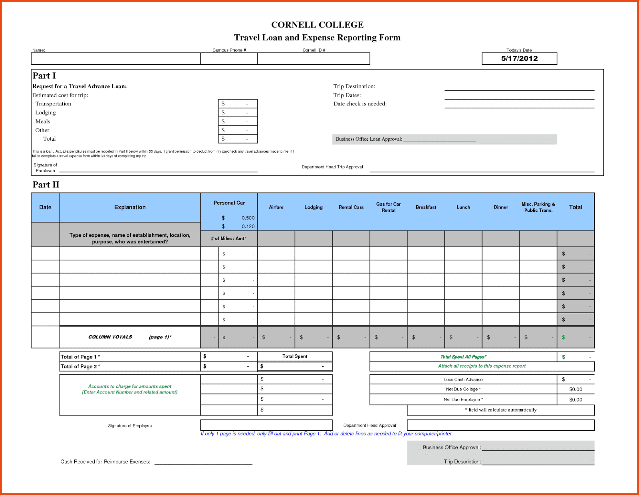Select the Date column header
Image resolution: width=639 pixels, height=495 pixels.
[45, 207]
